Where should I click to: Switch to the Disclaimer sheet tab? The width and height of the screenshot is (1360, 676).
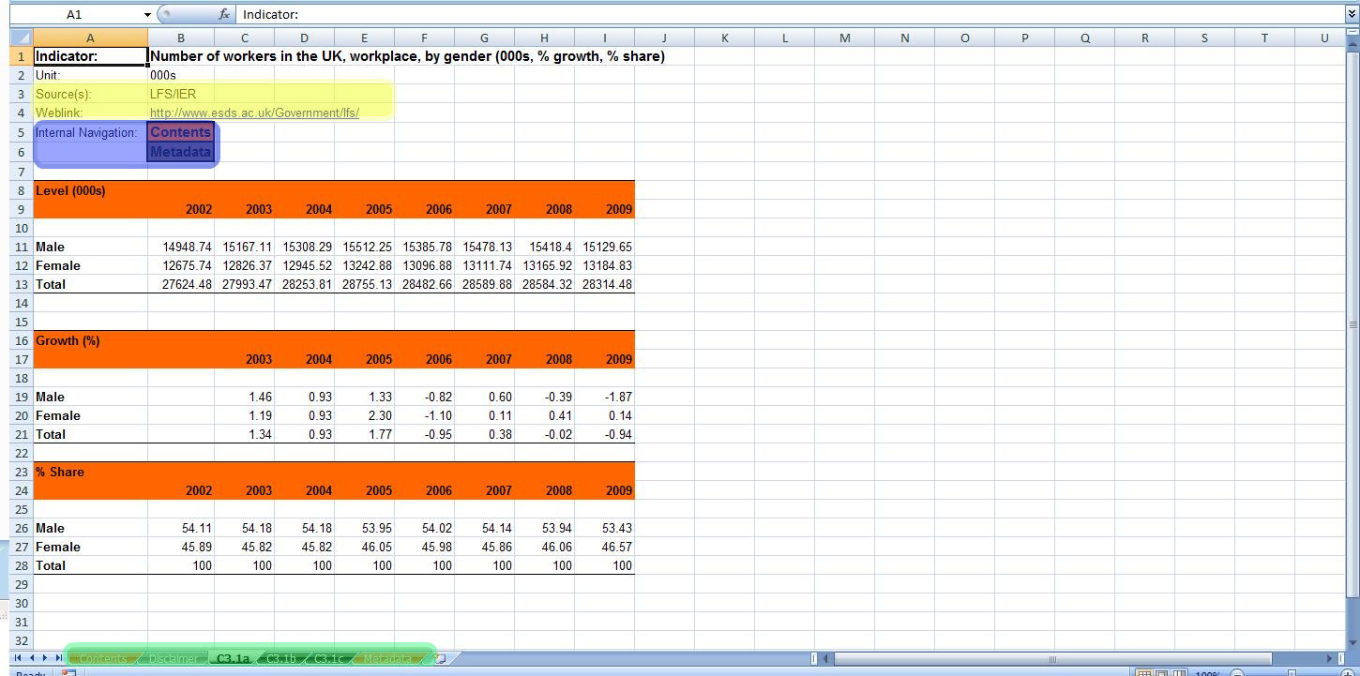(173, 658)
